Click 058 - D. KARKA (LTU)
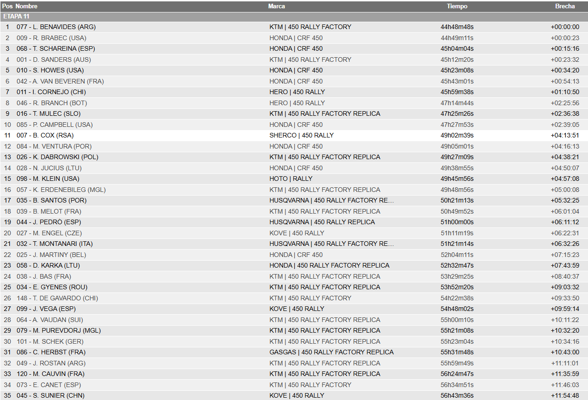Image resolution: width=588 pixels, height=400 pixels. coord(48,265)
